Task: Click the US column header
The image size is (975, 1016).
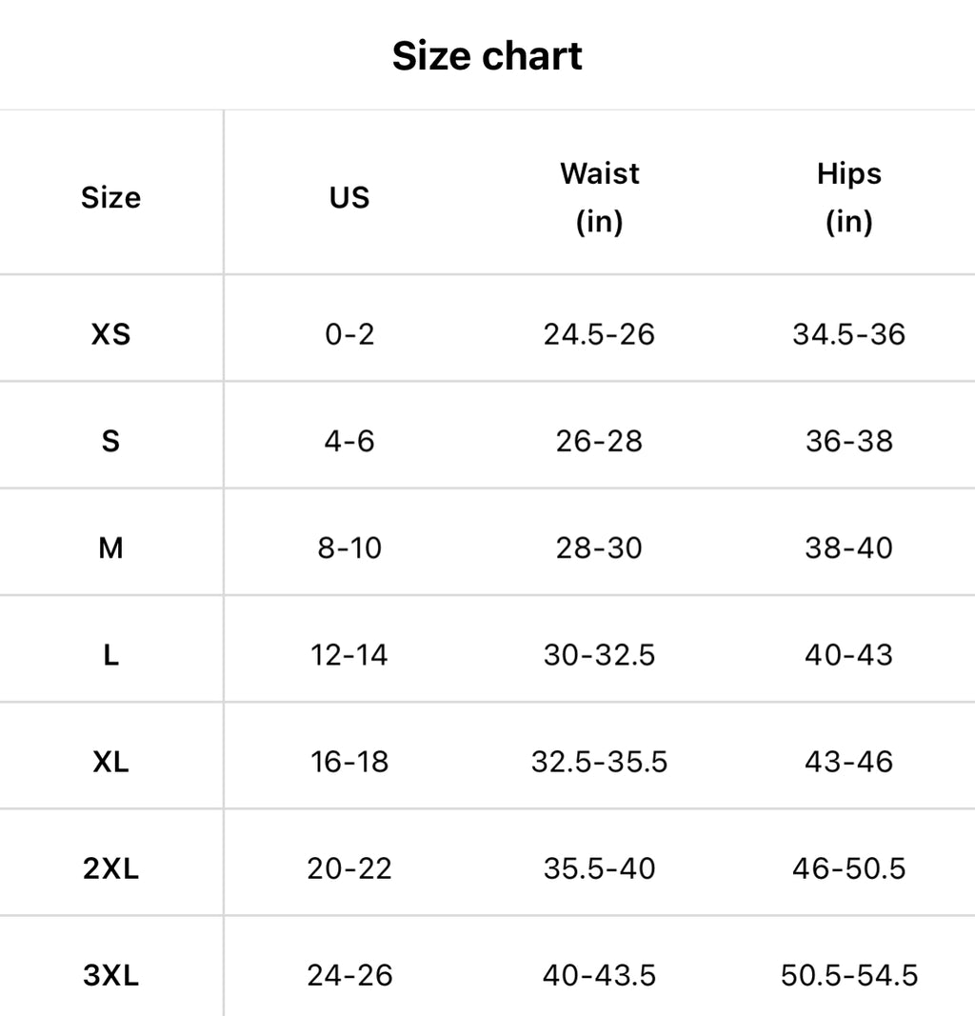Action: [x=349, y=197]
